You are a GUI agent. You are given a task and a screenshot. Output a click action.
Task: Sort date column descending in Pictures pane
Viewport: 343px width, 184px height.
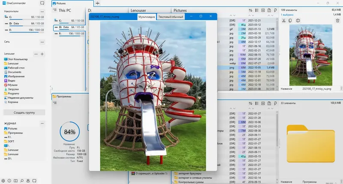coord(253,15)
